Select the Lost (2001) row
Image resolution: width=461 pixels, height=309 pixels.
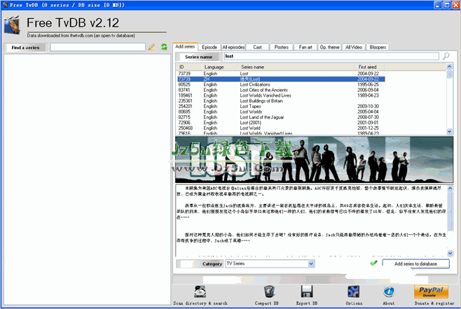click(281, 123)
